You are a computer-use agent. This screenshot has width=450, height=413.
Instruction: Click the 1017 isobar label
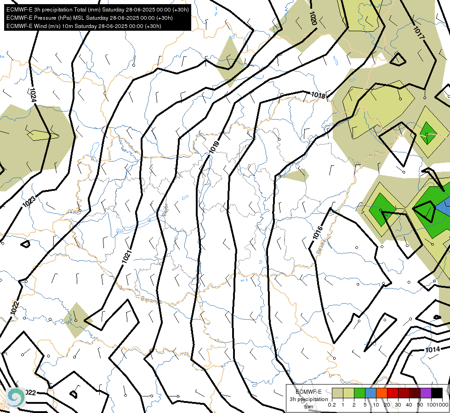[419, 33]
